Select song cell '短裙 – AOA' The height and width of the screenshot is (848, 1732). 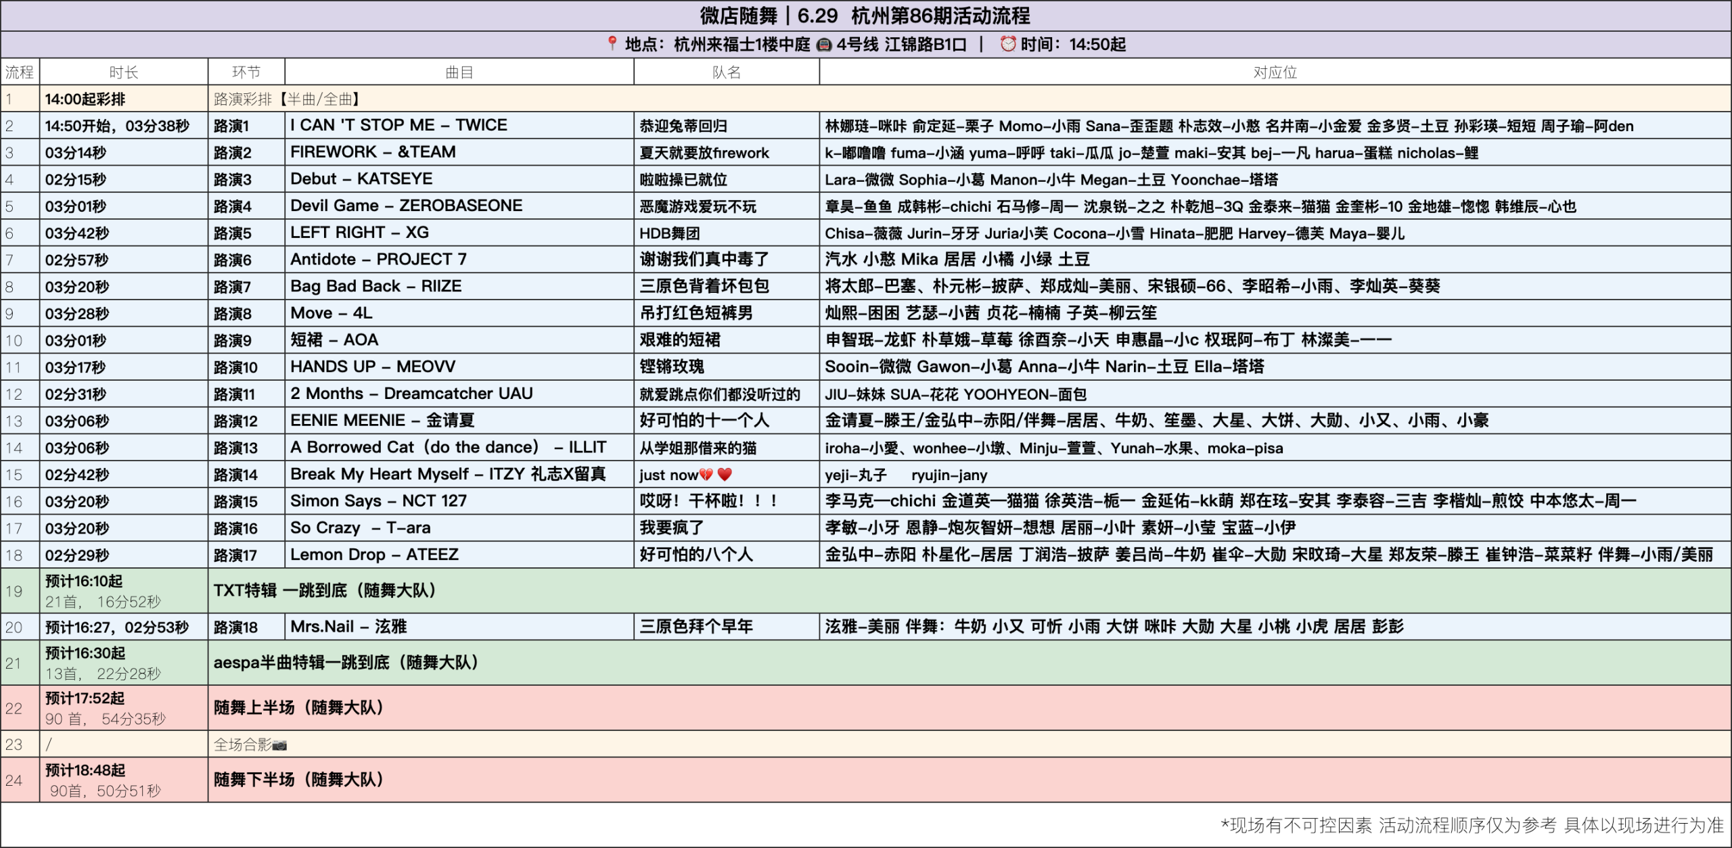(x=459, y=340)
